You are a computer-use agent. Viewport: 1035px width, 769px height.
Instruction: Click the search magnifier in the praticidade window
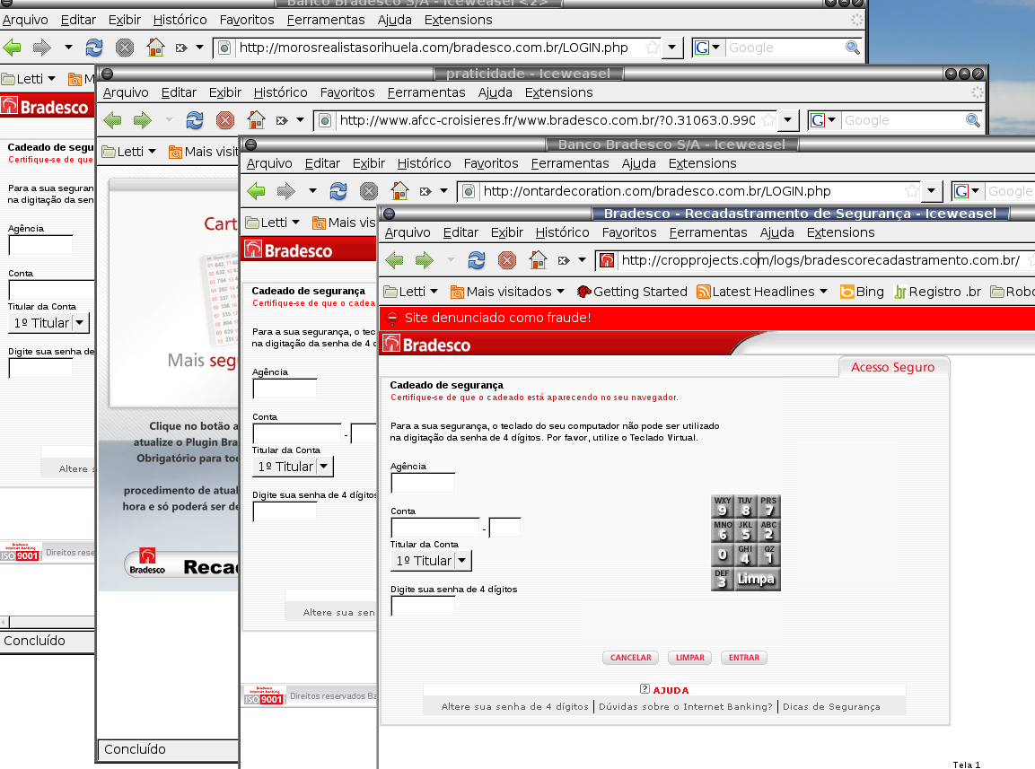(972, 120)
